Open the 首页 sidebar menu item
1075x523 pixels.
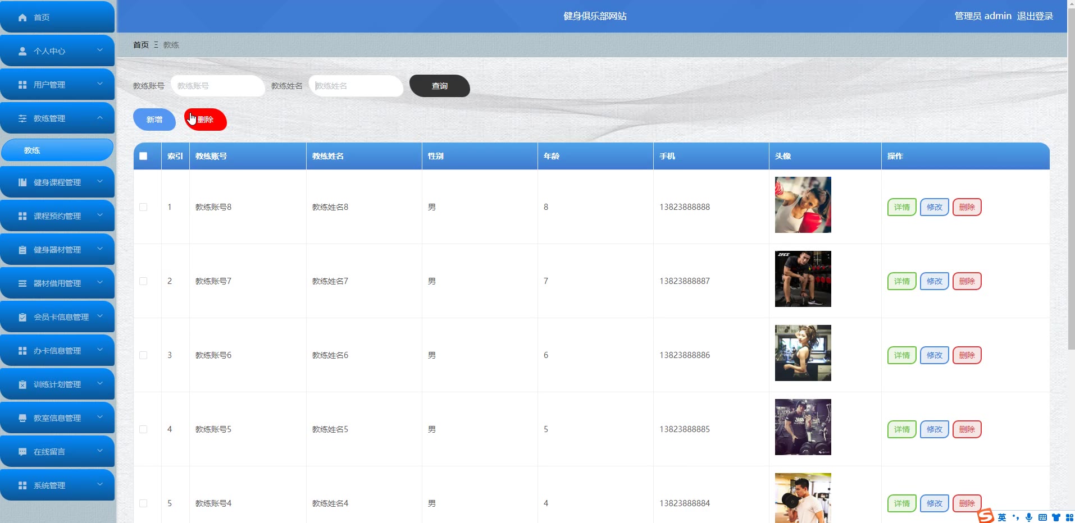[x=57, y=17]
